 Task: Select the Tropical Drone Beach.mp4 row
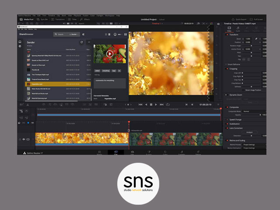(58, 79)
